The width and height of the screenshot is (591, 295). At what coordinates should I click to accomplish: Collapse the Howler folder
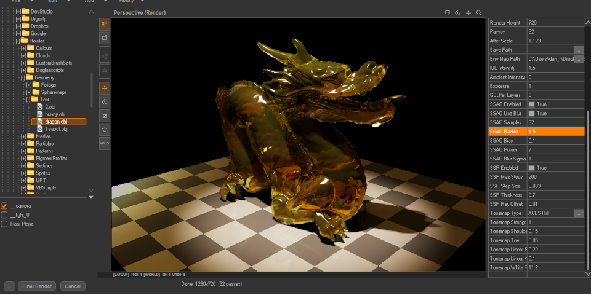(18, 41)
